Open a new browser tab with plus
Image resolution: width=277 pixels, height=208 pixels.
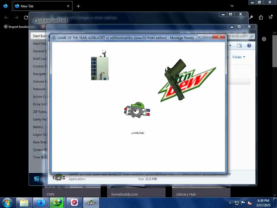click(78, 6)
